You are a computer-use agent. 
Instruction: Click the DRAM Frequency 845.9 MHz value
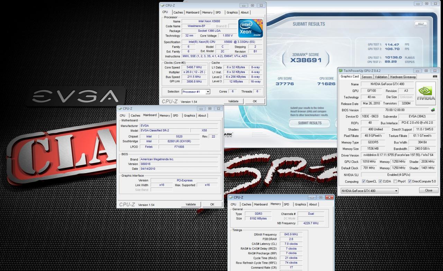(290, 234)
